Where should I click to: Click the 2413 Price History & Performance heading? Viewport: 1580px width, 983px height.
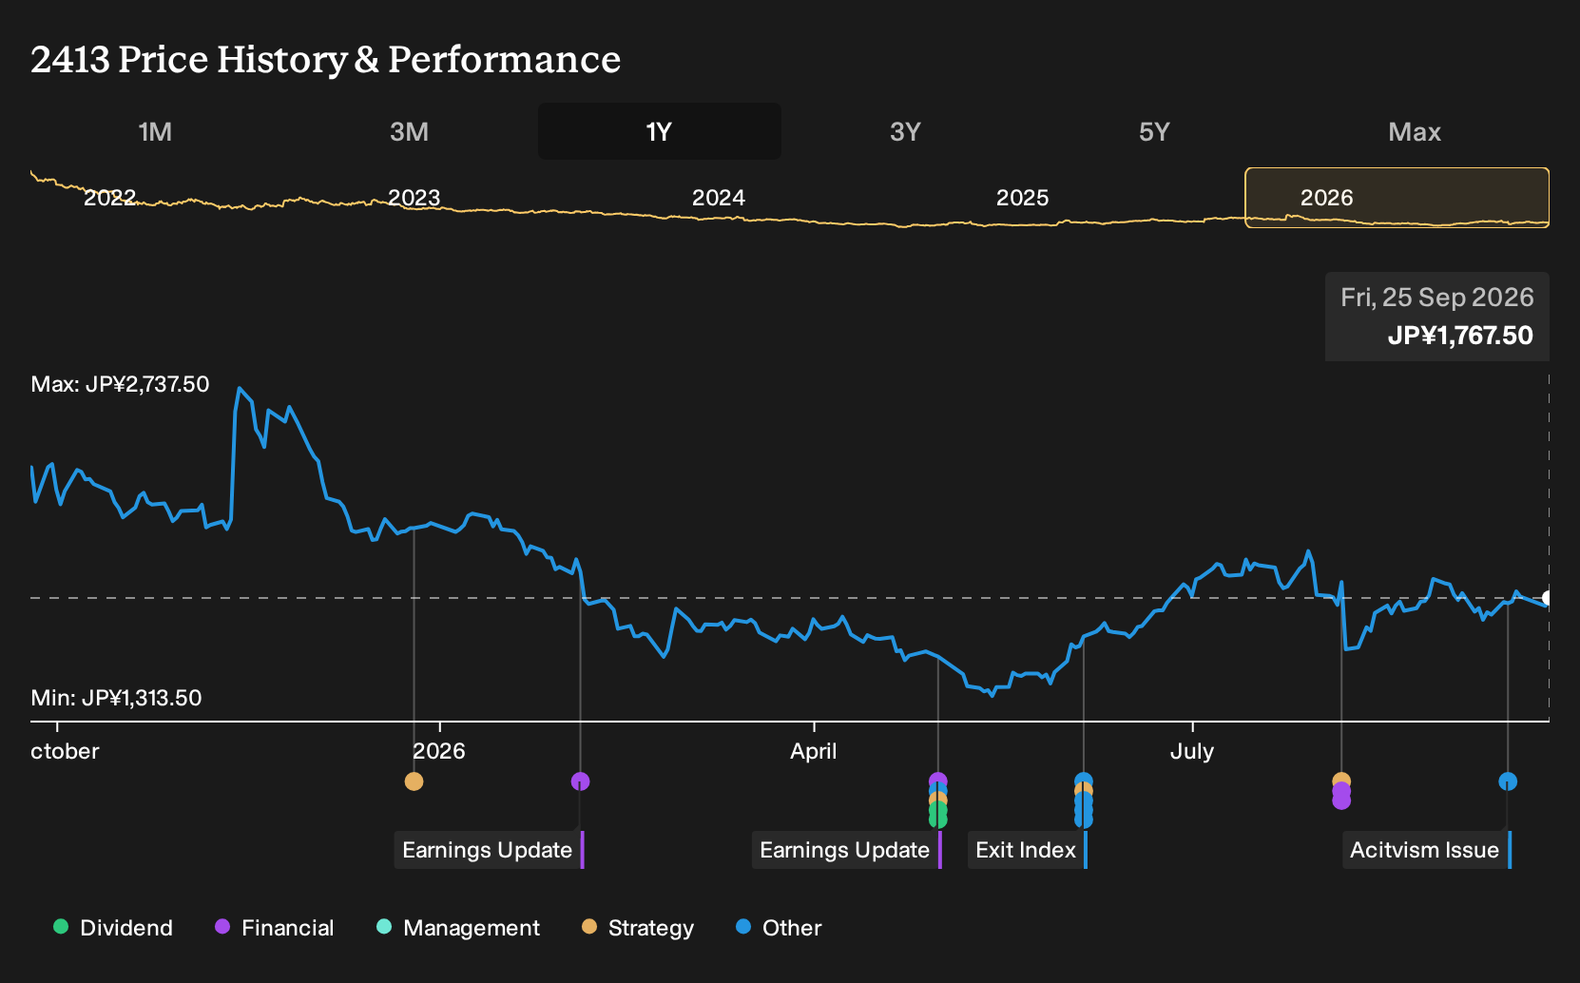click(x=326, y=59)
